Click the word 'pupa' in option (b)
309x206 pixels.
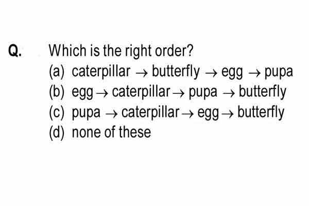(x=203, y=93)
